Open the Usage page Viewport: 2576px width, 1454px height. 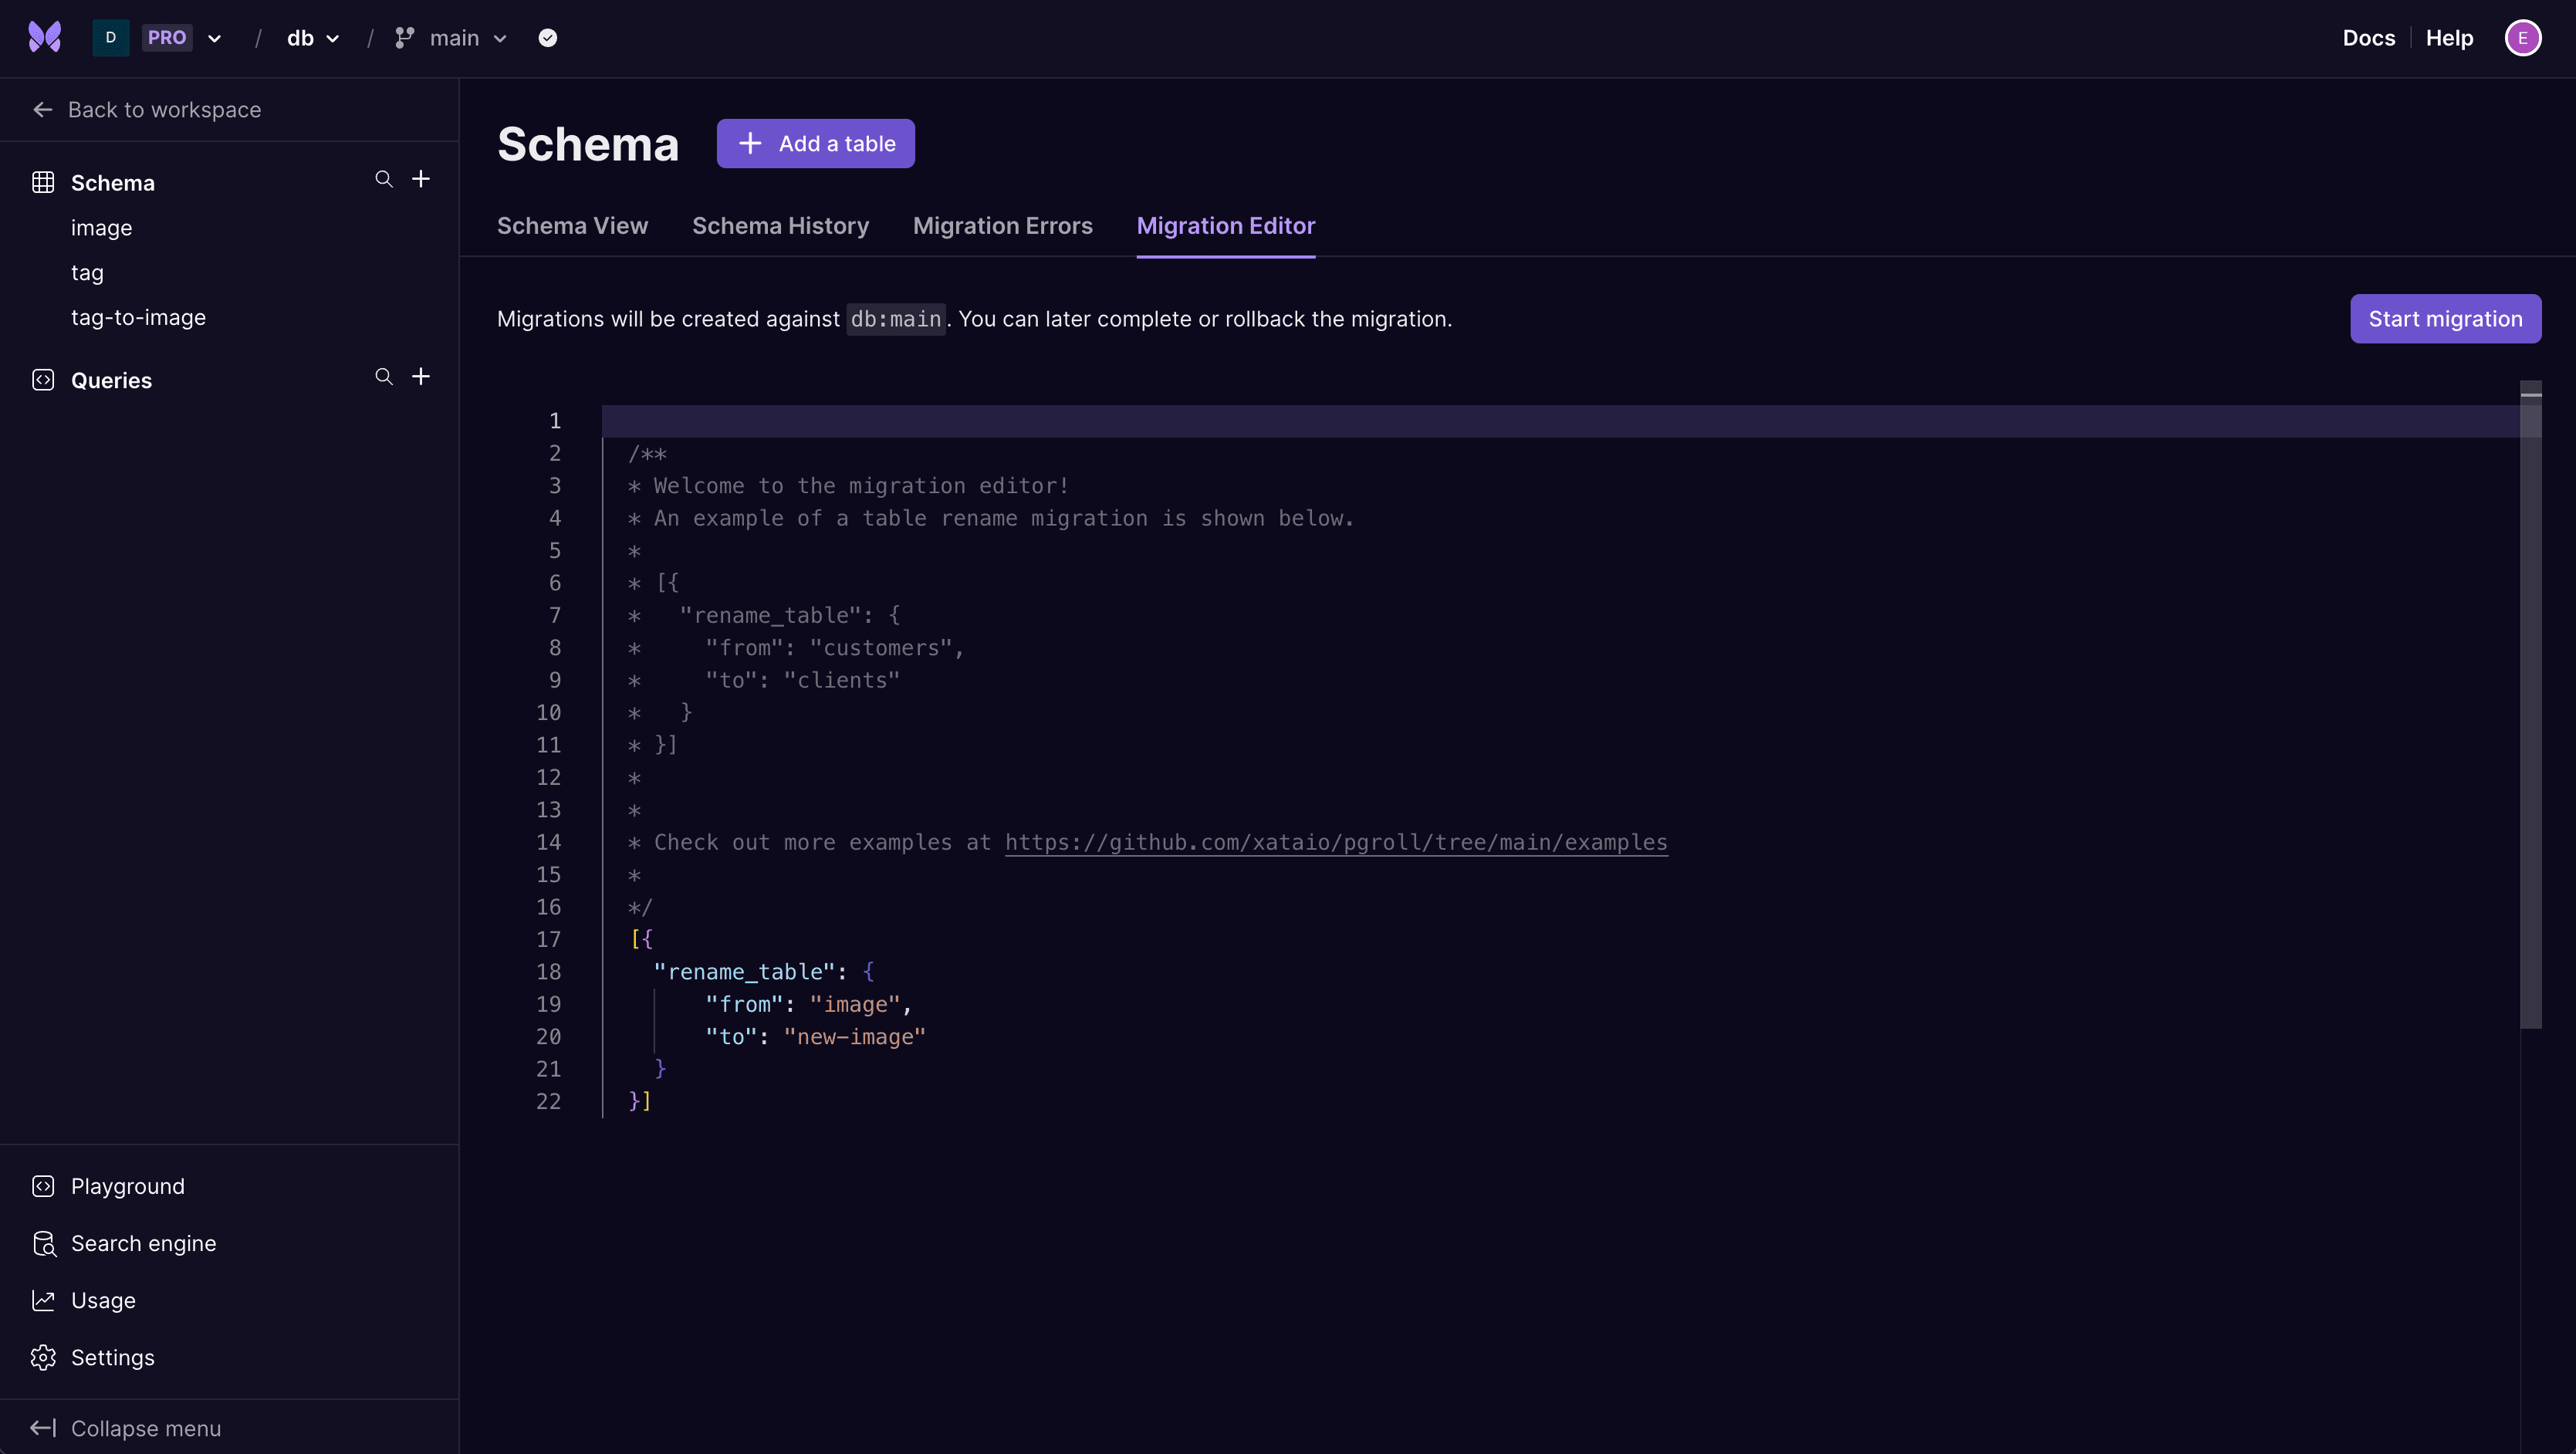pos(103,1301)
